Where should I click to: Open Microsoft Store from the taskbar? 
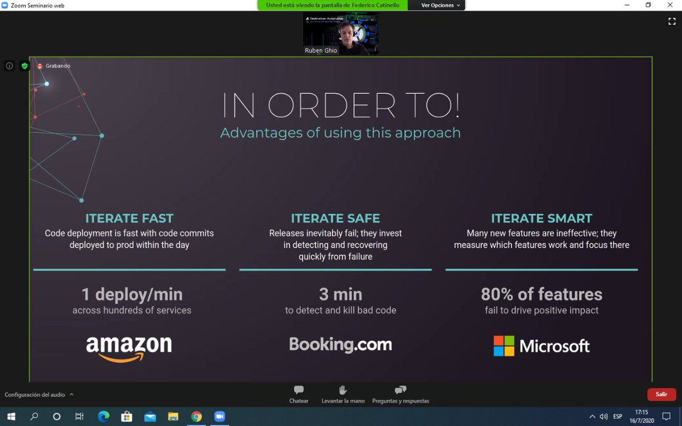click(127, 416)
